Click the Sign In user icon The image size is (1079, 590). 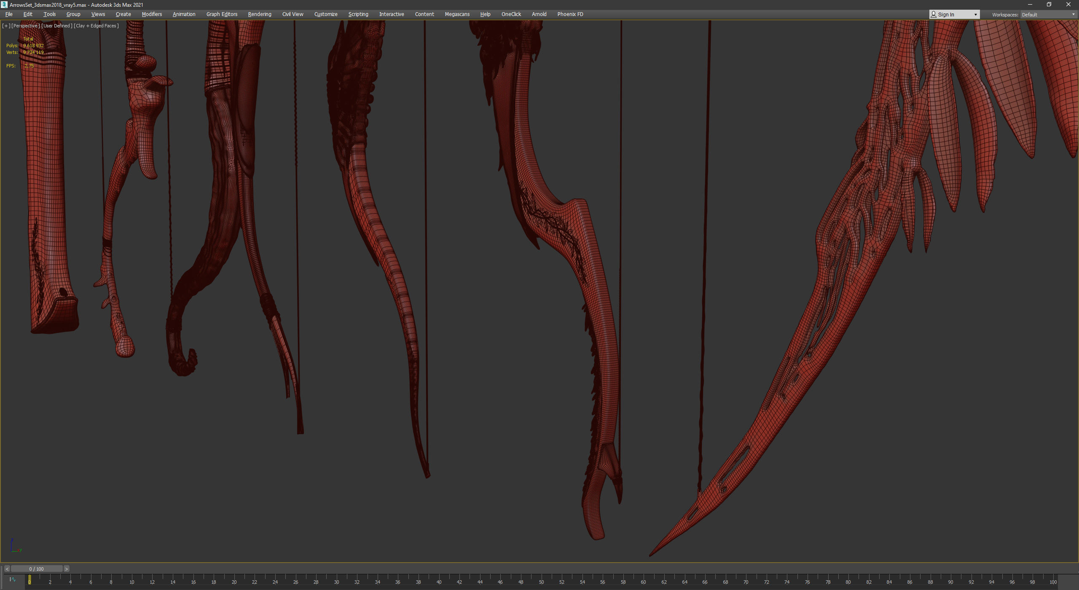(x=934, y=14)
